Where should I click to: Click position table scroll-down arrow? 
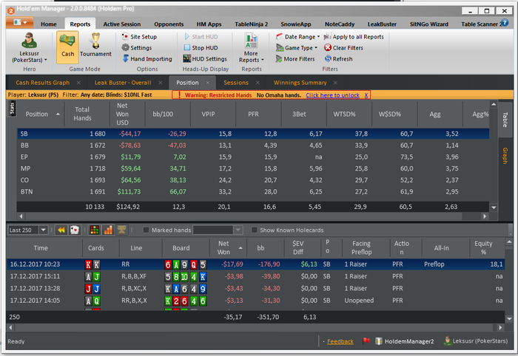click(x=494, y=208)
